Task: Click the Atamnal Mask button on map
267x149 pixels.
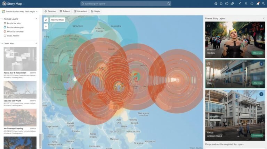Action: [57, 20]
